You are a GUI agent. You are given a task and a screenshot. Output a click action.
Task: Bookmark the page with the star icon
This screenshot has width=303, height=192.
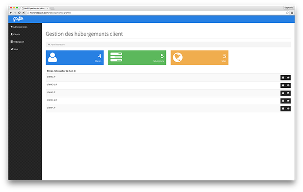click(x=287, y=13)
